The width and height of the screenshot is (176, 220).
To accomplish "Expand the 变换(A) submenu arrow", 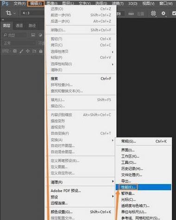I will coord(113,140).
